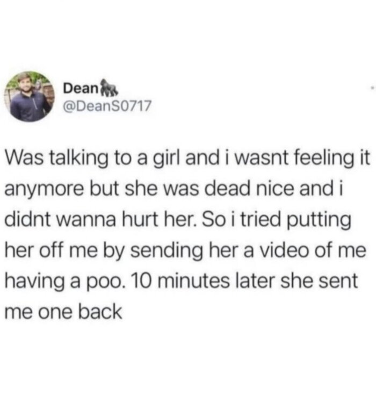The width and height of the screenshot is (376, 403).
Task: Open the tweet options caret at top right
Action: (373, 88)
